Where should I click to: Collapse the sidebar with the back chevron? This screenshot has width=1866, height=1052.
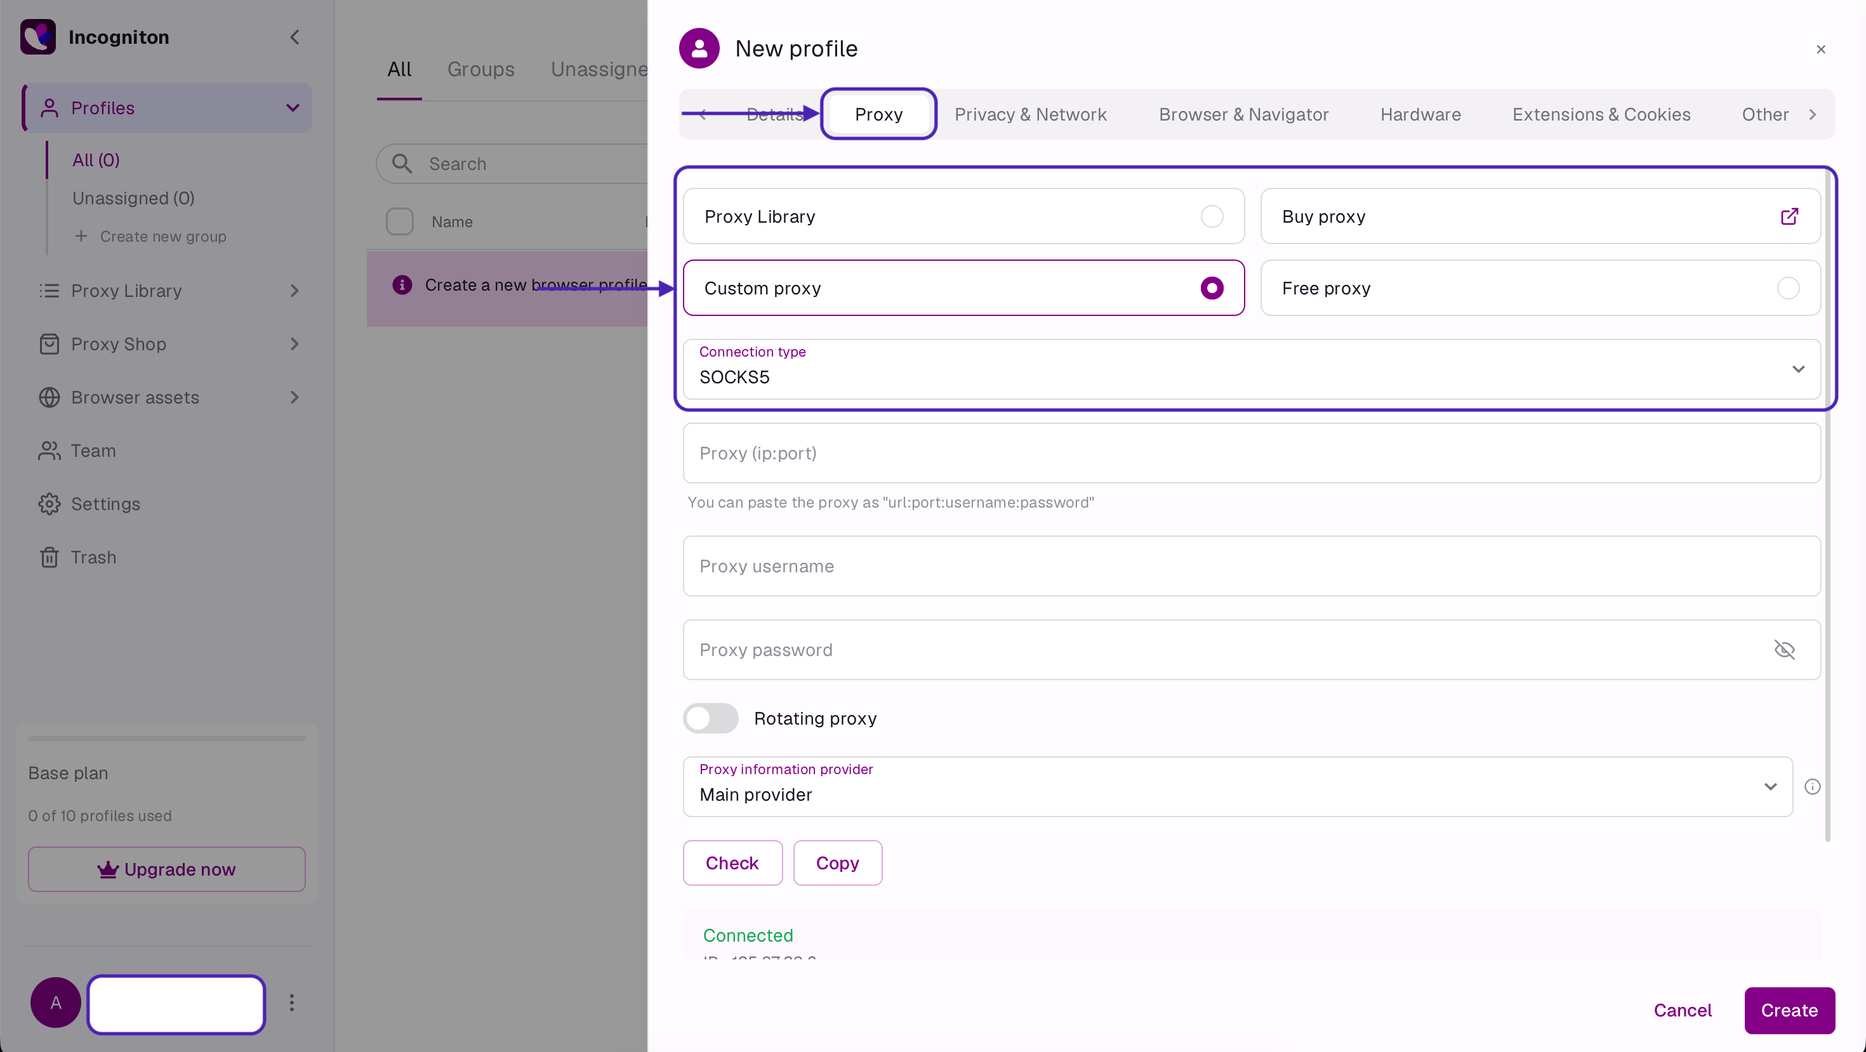[x=294, y=37]
